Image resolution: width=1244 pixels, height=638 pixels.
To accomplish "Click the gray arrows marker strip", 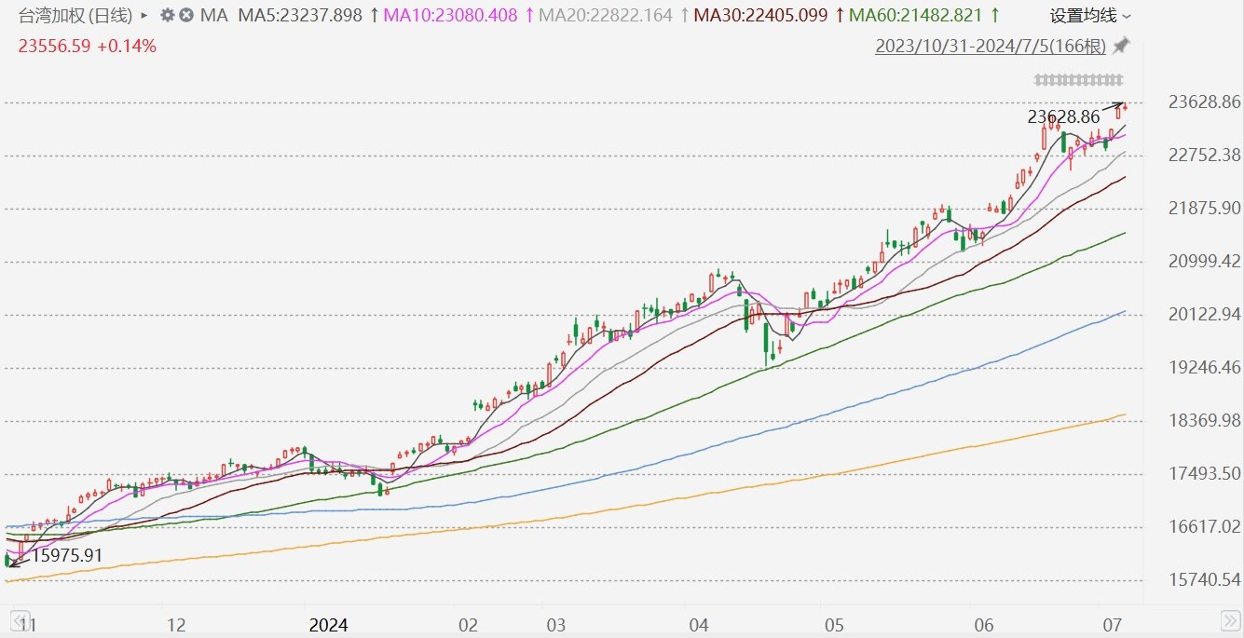I will 1079,79.
